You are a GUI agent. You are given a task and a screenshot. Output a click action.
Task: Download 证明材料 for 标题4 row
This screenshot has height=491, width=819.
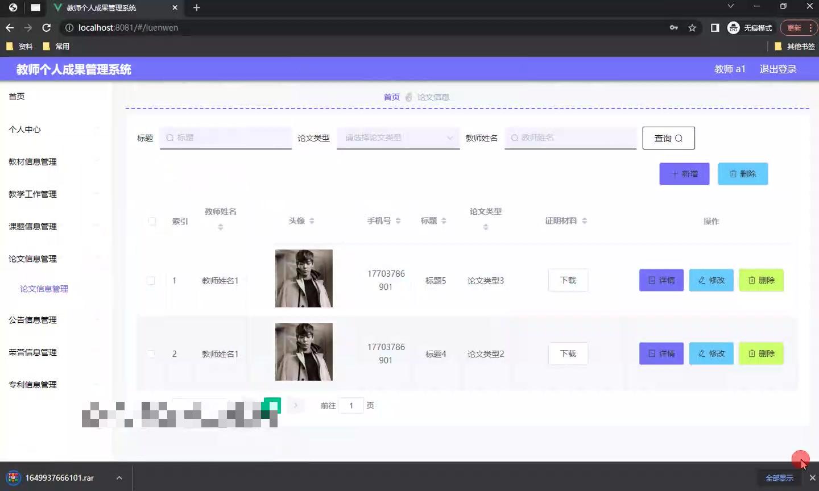tap(568, 353)
